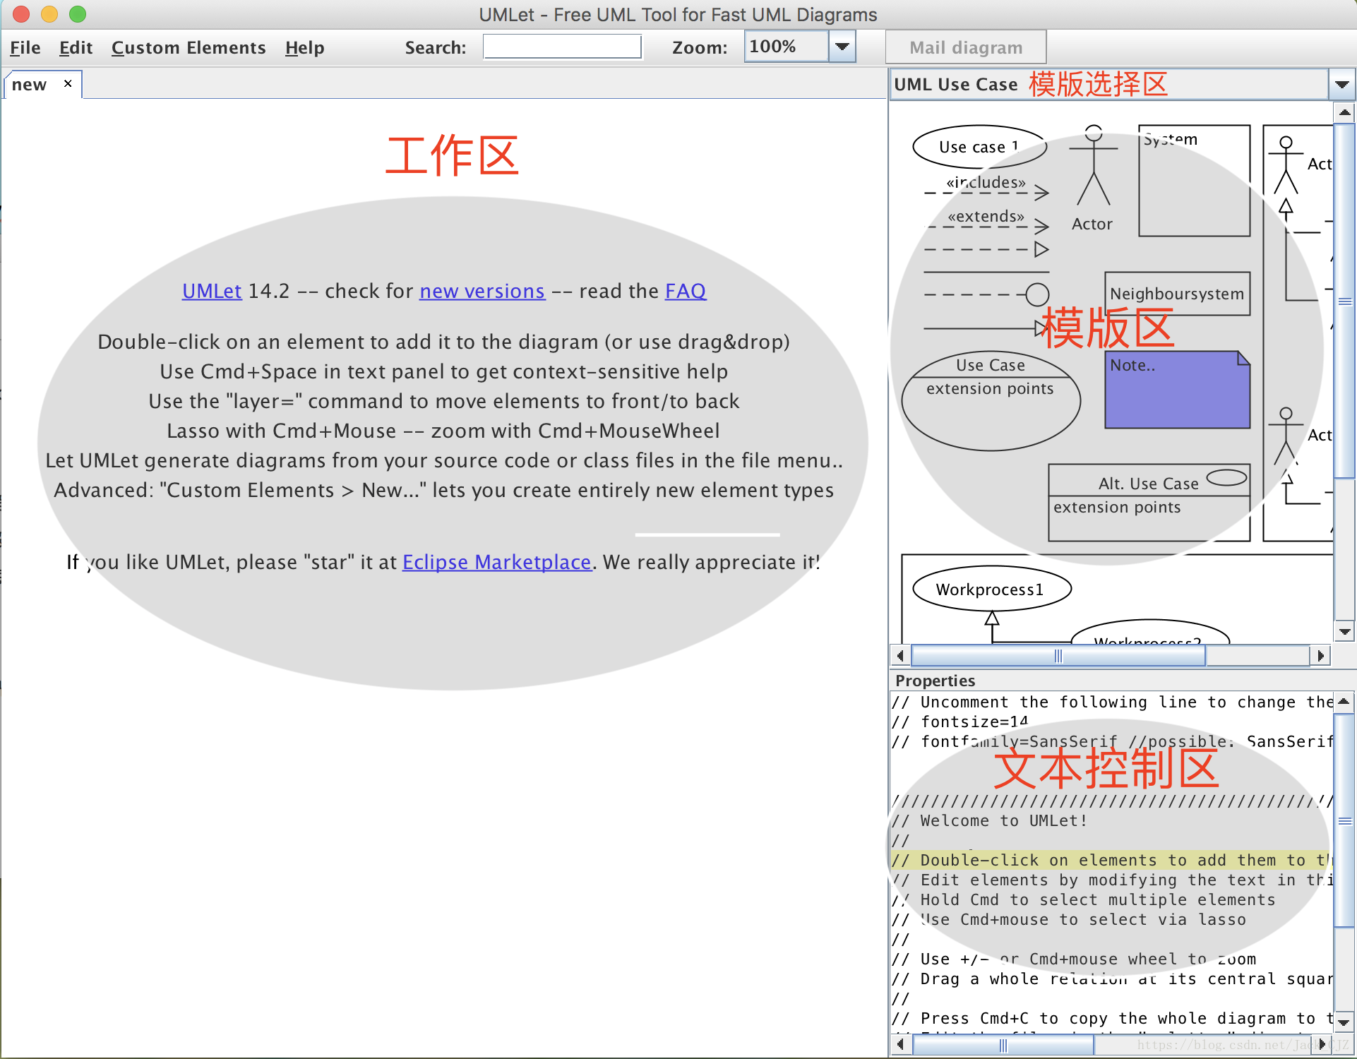Expand the UML Use Case palette dropdown

point(1341,85)
